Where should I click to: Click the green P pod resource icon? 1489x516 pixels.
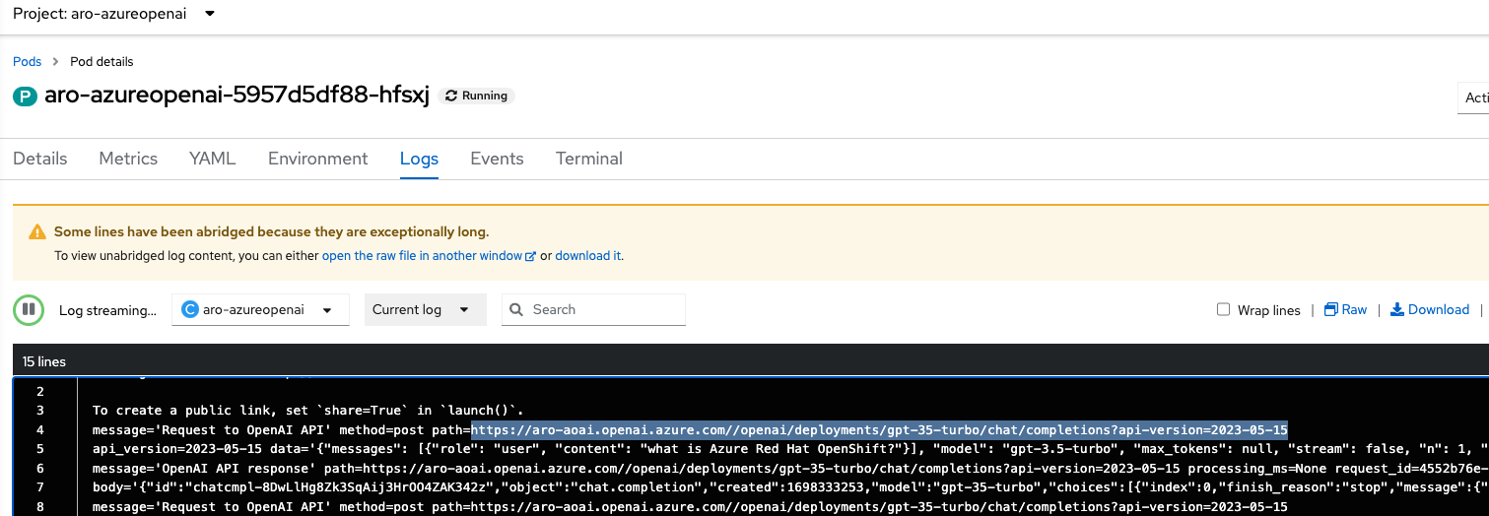point(25,97)
